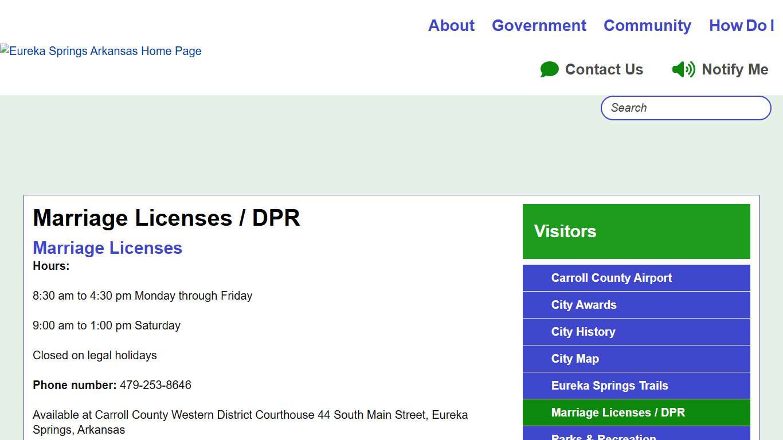The height and width of the screenshot is (440, 783).
Task: Open the City Map link
Action: pyautogui.click(x=575, y=359)
